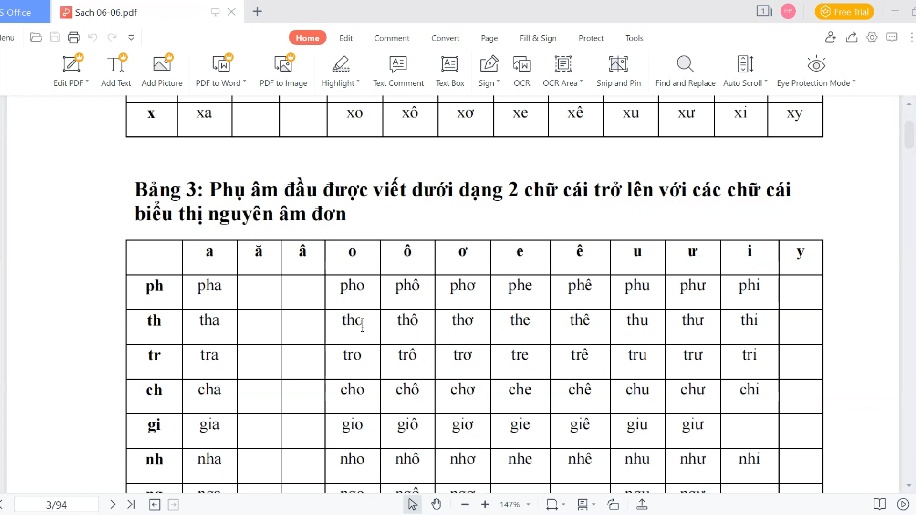The height and width of the screenshot is (515, 916).
Task: Run OCR on the document
Action: point(521,69)
